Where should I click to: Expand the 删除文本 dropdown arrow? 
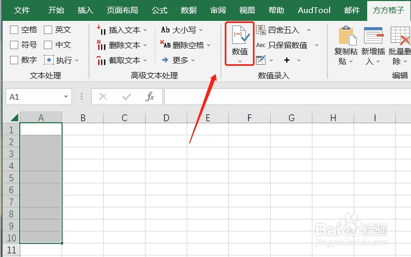(145, 45)
